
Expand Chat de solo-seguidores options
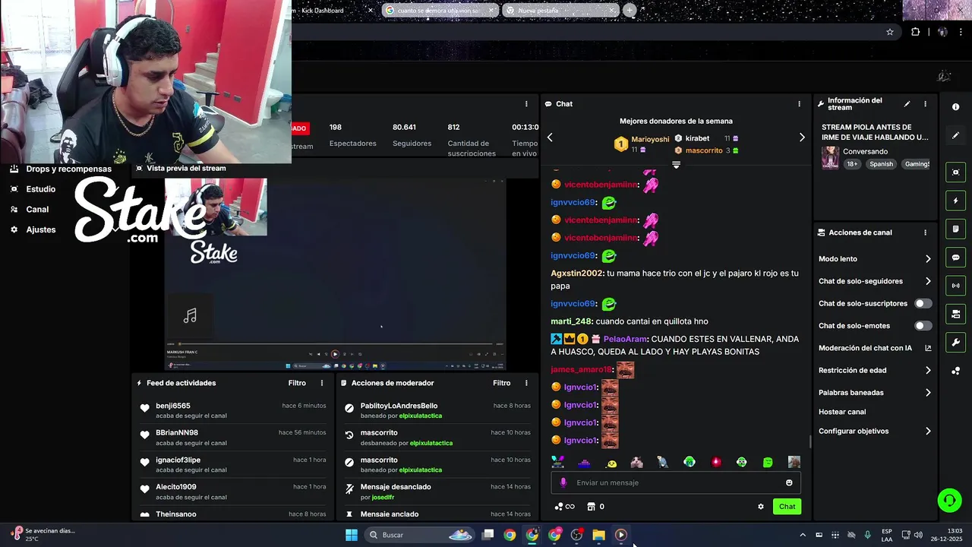click(875, 281)
